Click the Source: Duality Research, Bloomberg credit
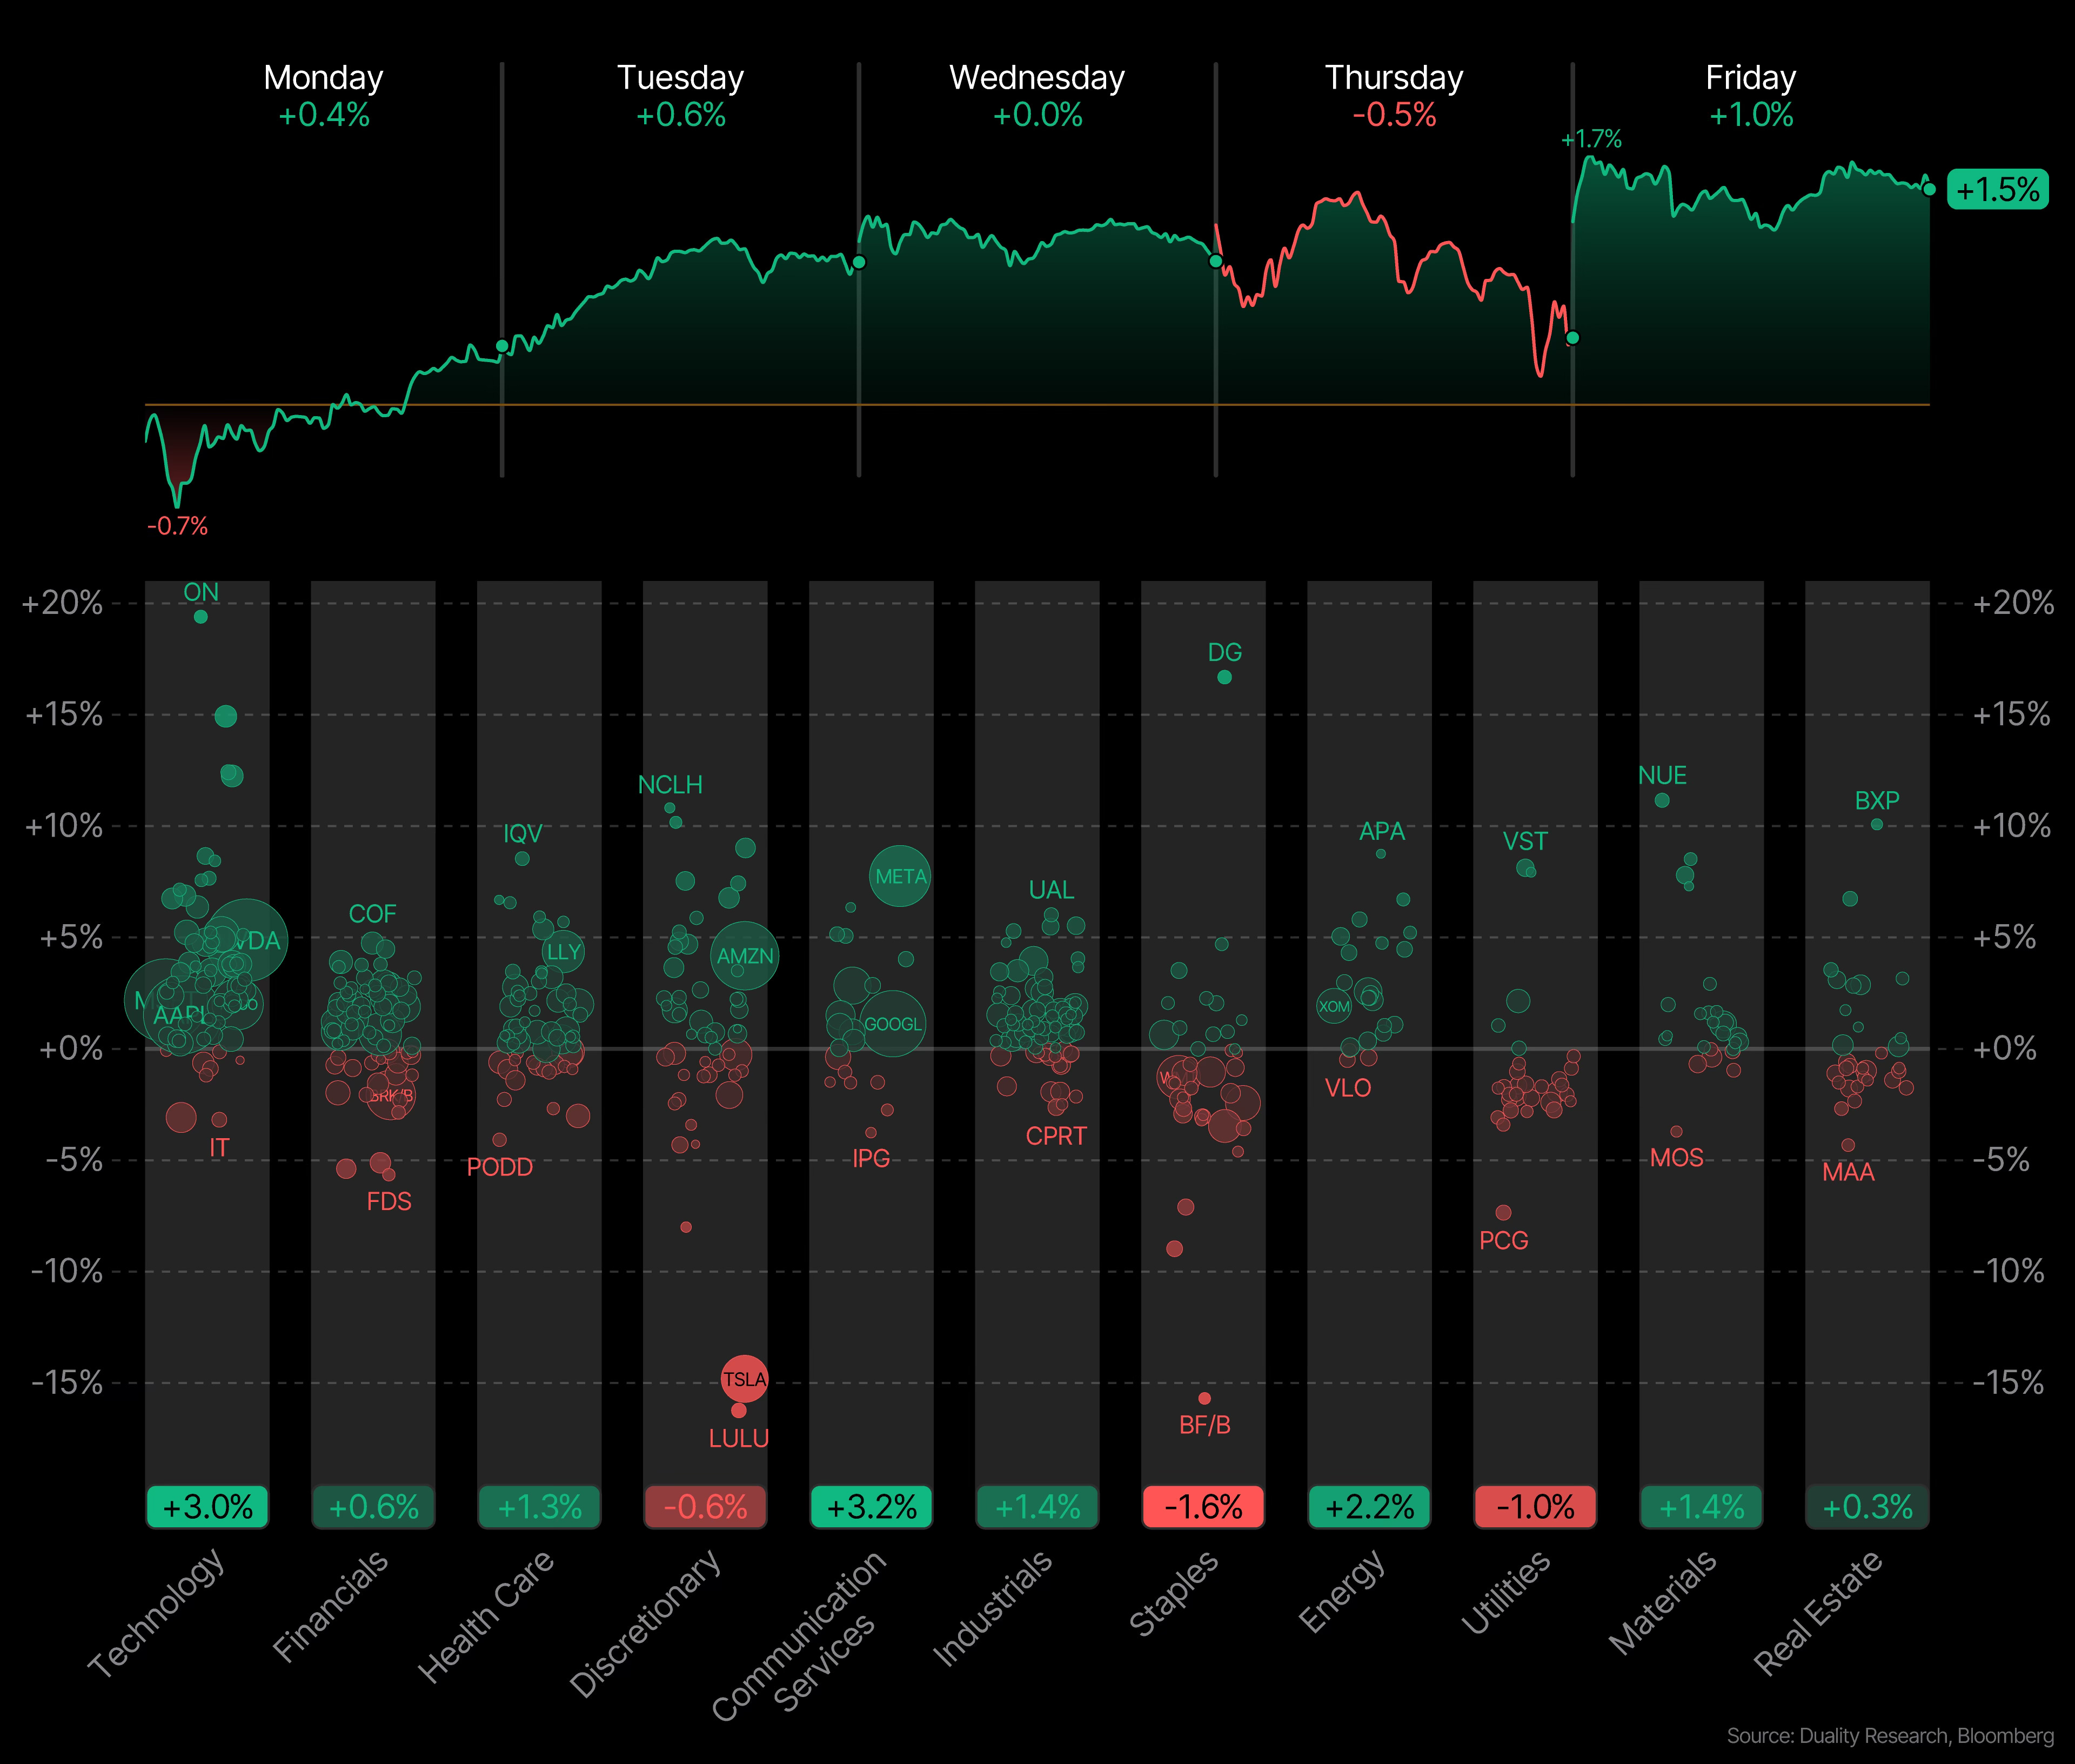Screen dimensions: 2075x1764 point(1890,1737)
